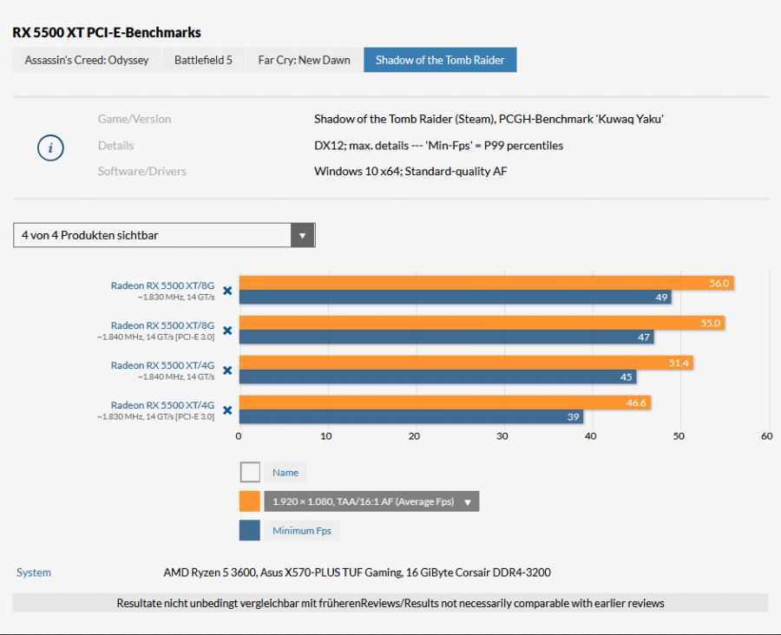Click the blue bar labeled 39
This screenshot has height=635, width=781.
pos(411,416)
